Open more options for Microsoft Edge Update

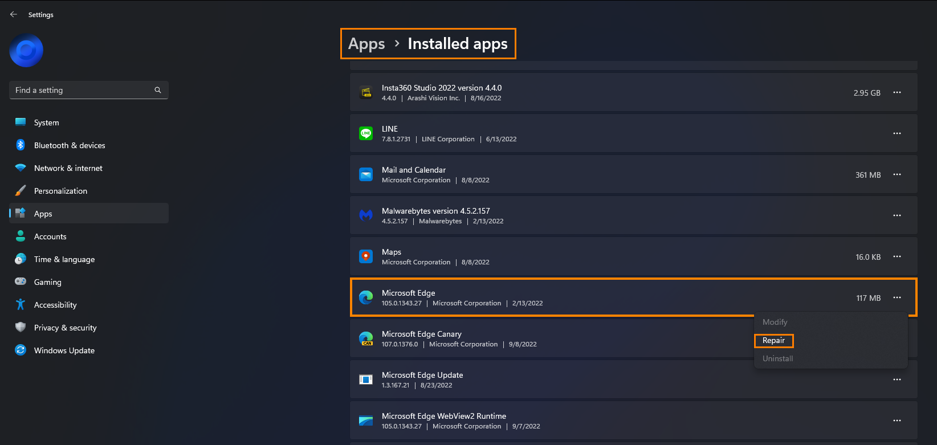[897, 379]
